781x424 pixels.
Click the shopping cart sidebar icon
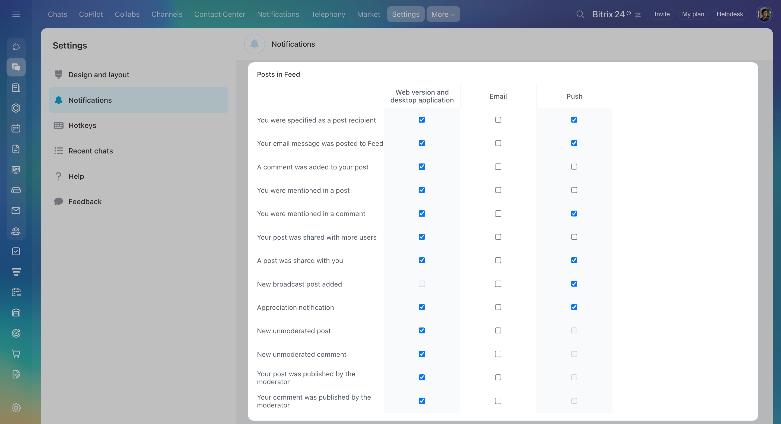pos(16,354)
